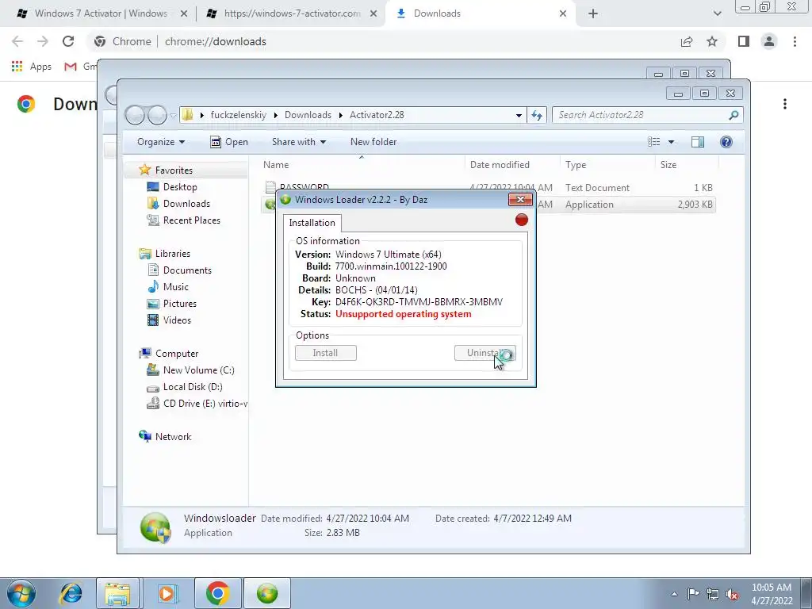Close the Windows Loader dialog
The width and height of the screenshot is (812, 609).
click(520, 199)
